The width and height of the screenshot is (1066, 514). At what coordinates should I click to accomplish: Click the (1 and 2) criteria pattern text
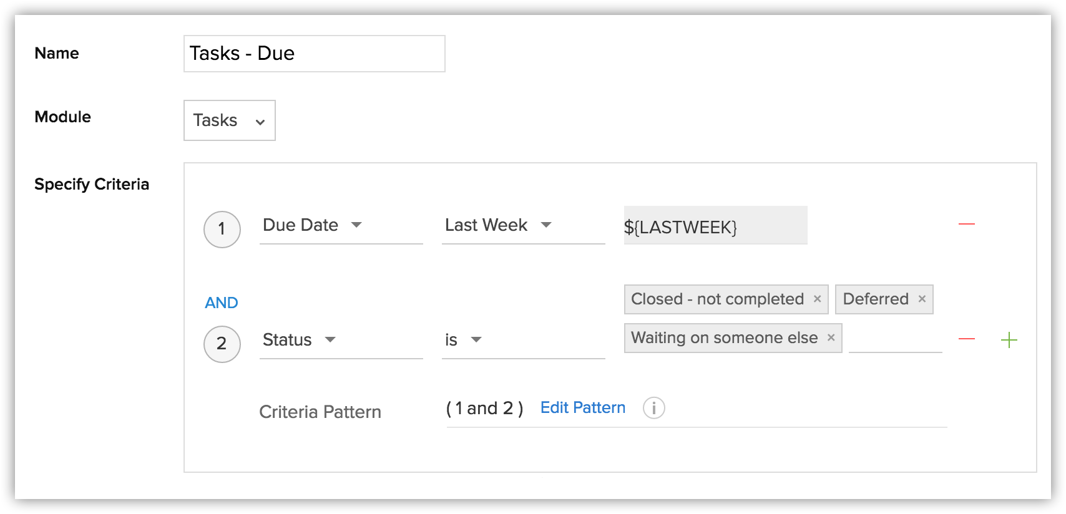(x=484, y=408)
